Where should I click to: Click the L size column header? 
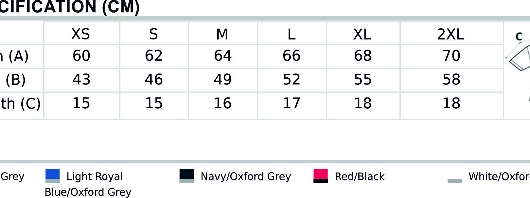[291, 34]
